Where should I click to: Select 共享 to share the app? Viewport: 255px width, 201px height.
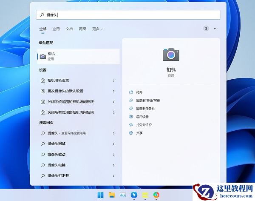coord(139,133)
